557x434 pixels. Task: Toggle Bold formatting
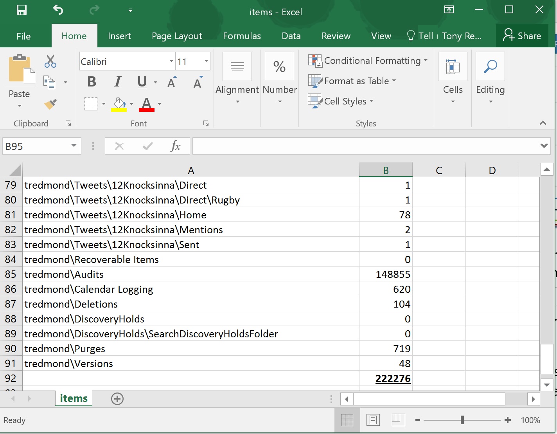pyautogui.click(x=92, y=82)
